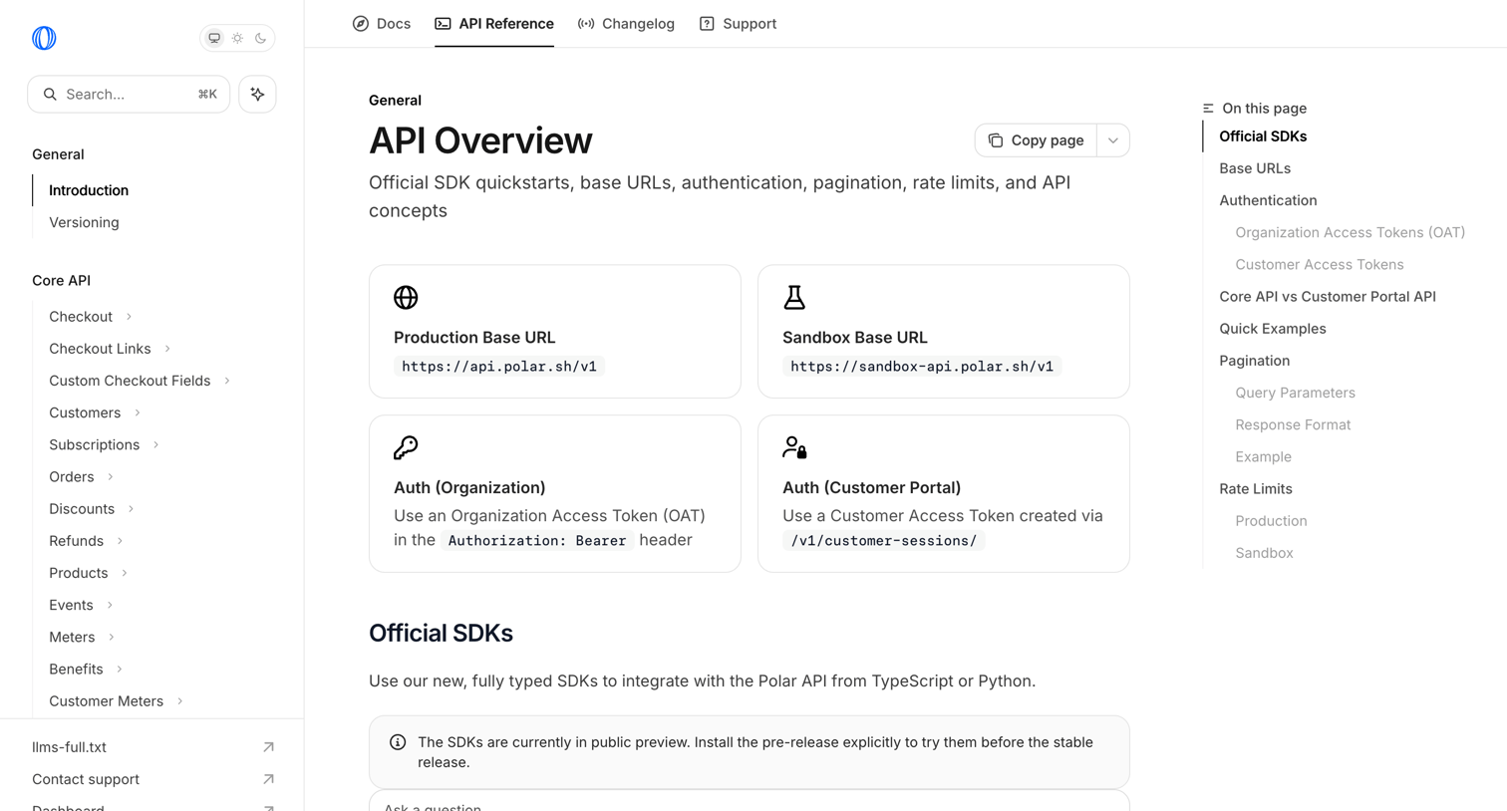Image resolution: width=1507 pixels, height=811 pixels.
Task: Jump to Rate Limits in page outline
Action: 1255,489
